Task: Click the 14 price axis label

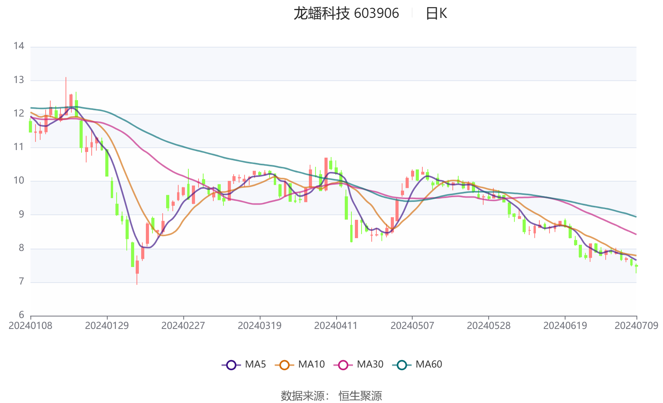Action: click(x=19, y=46)
